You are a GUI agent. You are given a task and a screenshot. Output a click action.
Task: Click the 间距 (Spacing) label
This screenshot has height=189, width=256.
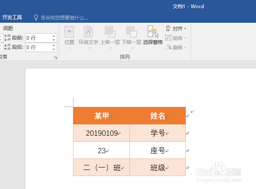click(x=8, y=28)
